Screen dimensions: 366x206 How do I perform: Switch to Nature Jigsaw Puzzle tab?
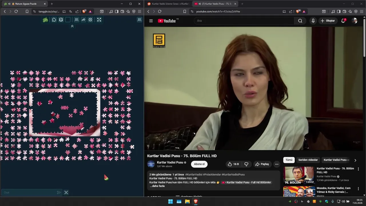(x=25, y=4)
